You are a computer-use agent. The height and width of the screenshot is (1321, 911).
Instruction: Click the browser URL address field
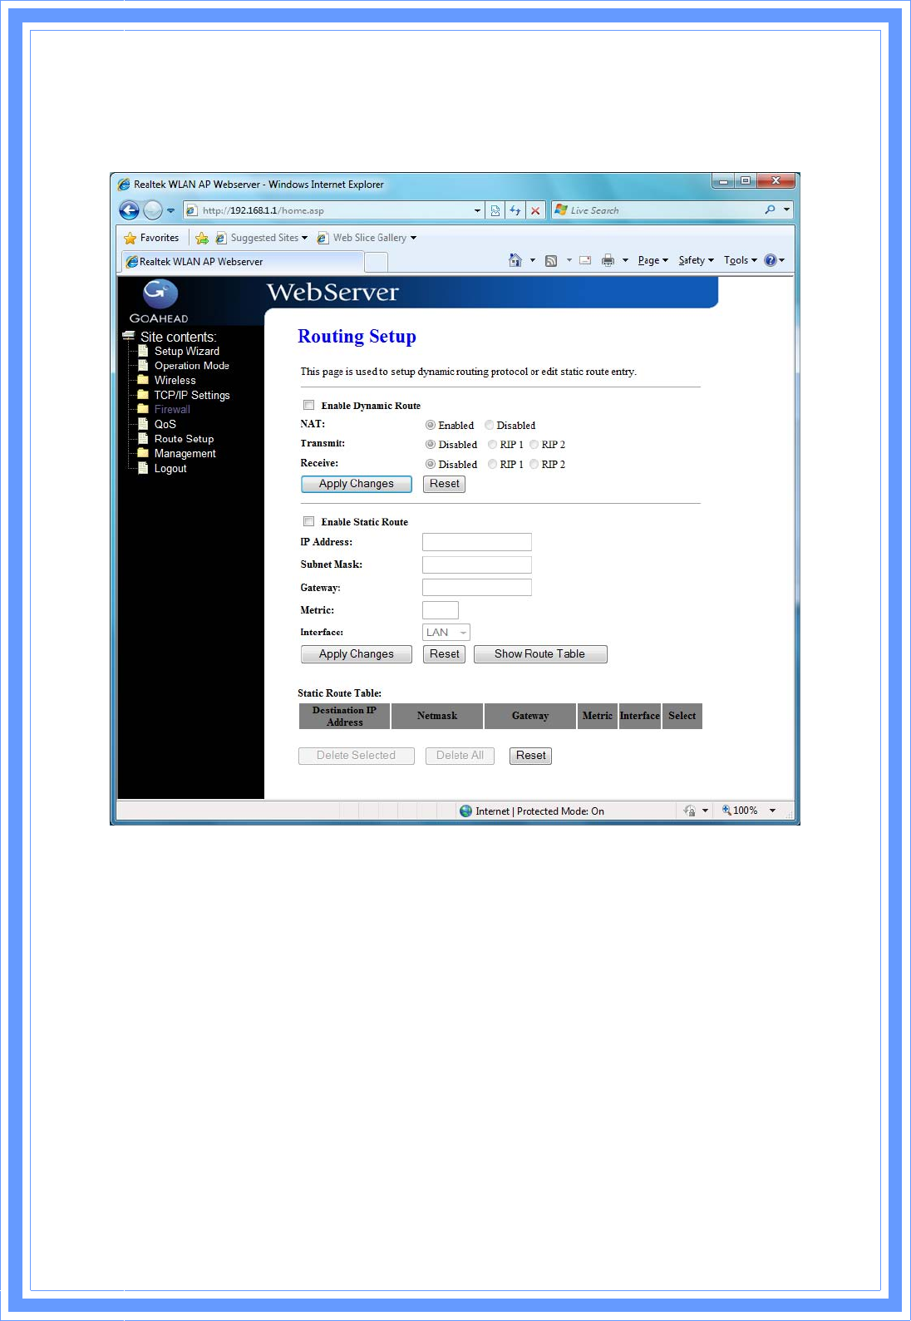pyautogui.click(x=332, y=210)
